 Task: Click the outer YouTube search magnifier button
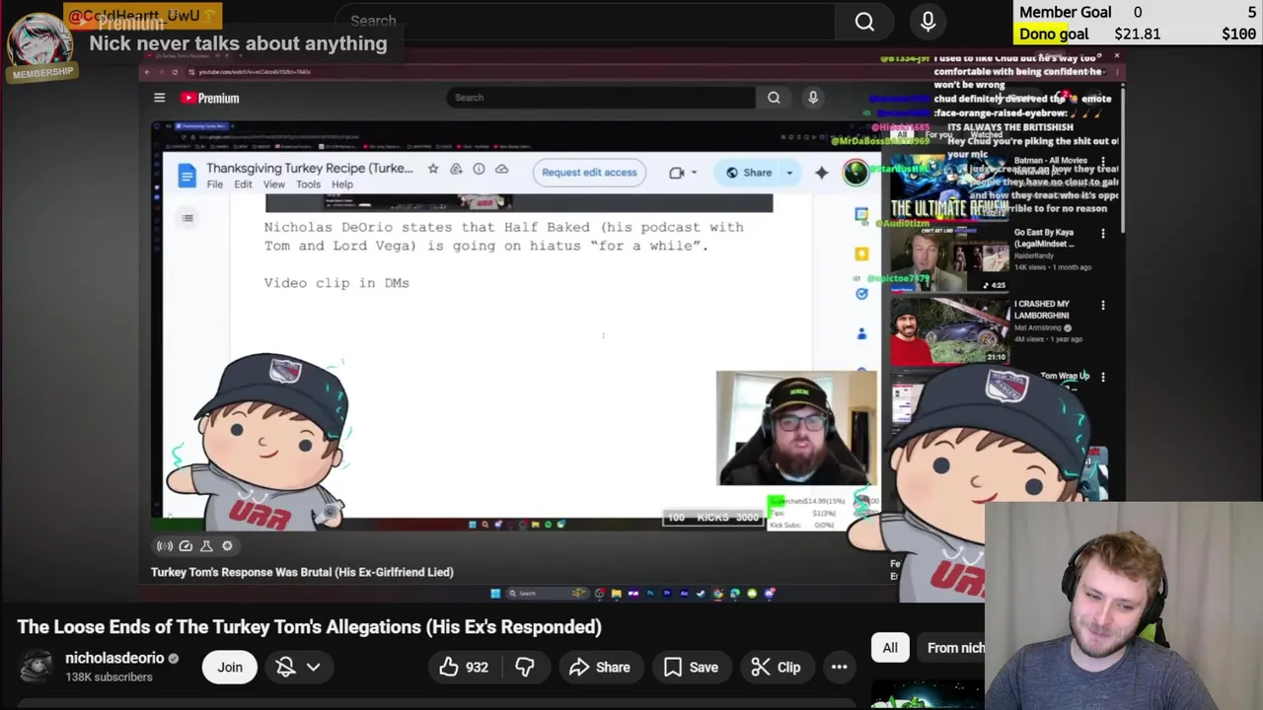864,21
